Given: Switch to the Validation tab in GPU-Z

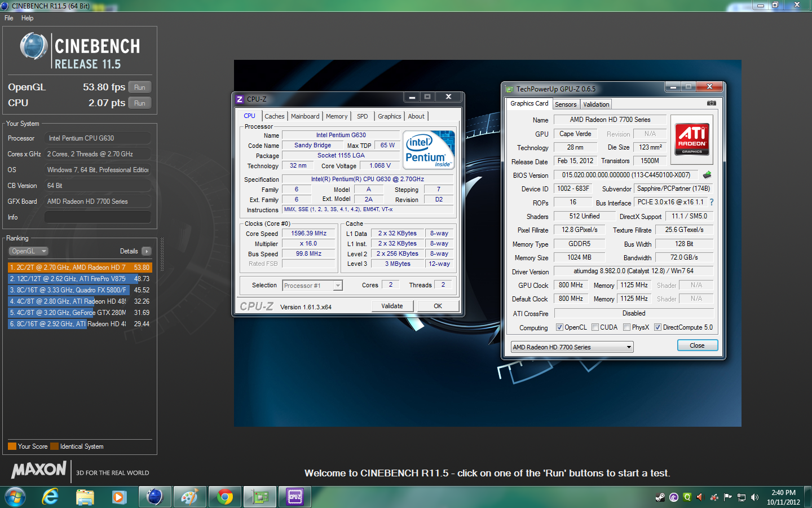Looking at the screenshot, I should 596,104.
